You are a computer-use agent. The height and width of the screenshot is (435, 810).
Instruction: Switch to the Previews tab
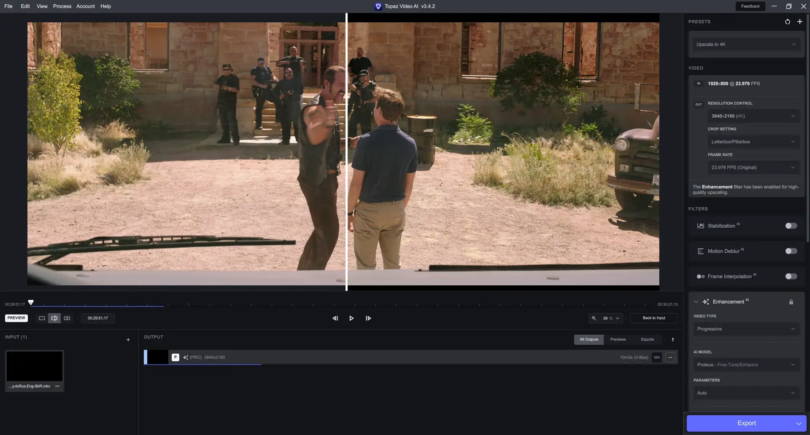point(618,339)
